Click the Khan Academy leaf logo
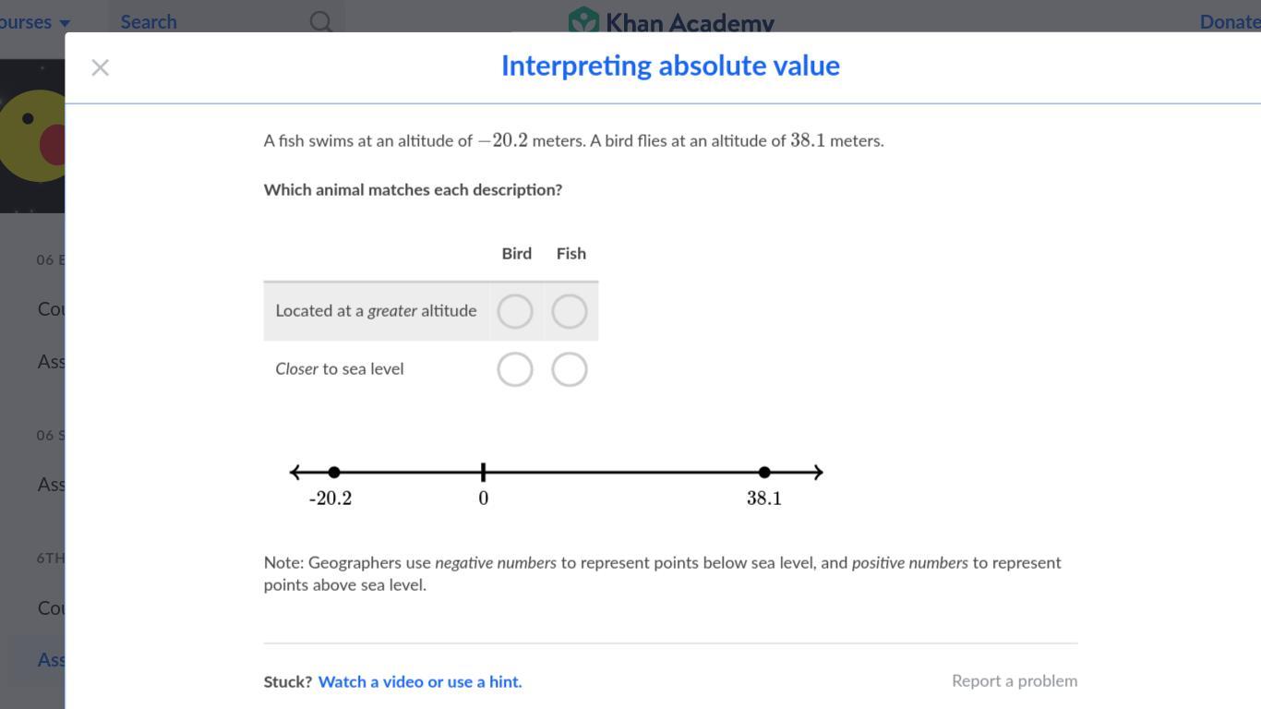The width and height of the screenshot is (1261, 709). click(583, 20)
